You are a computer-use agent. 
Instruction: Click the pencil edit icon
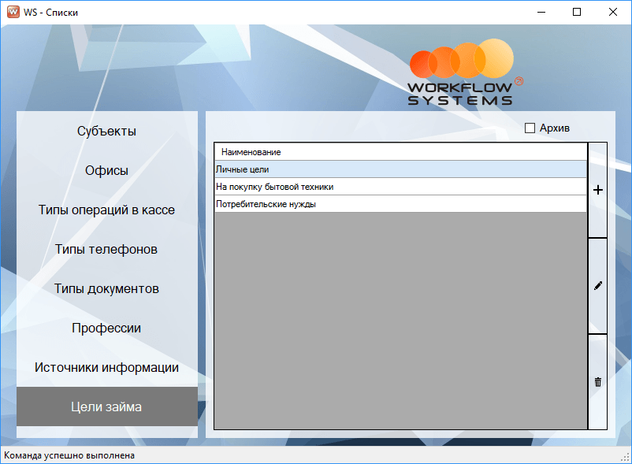598,286
